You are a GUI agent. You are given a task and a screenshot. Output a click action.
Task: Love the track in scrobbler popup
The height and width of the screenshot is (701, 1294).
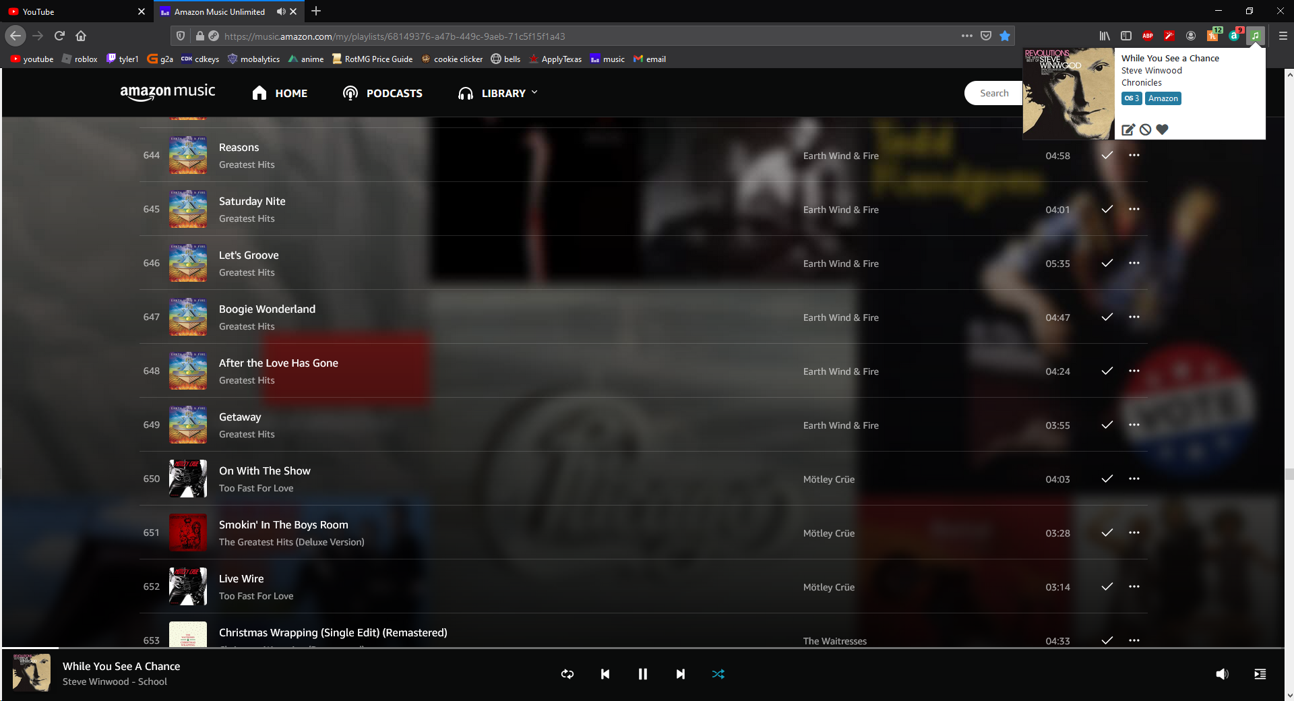(x=1162, y=129)
